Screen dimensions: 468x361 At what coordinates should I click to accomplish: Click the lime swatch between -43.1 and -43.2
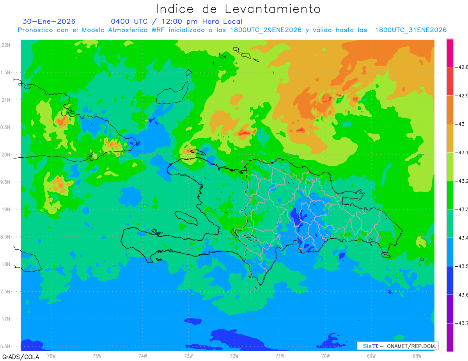point(450,167)
